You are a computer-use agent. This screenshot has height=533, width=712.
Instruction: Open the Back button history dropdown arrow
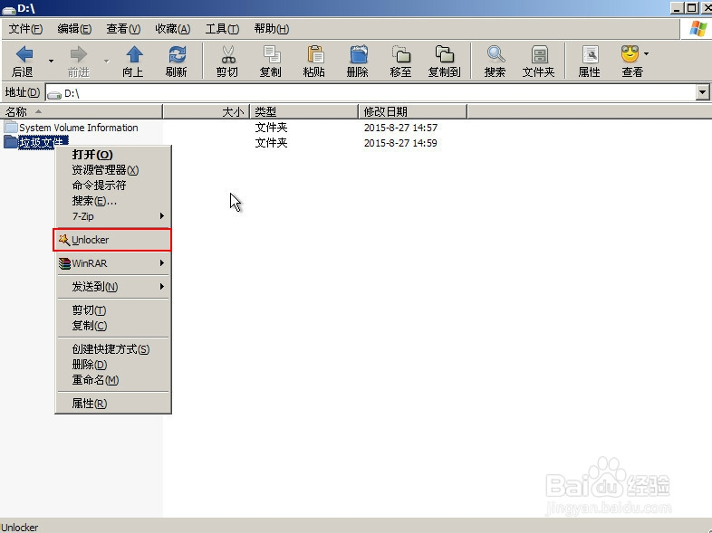(51, 61)
